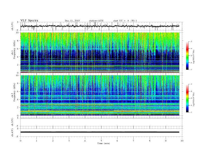Click the 'station=ATH' label
Screen dimensions: 205x158
pos(96,21)
